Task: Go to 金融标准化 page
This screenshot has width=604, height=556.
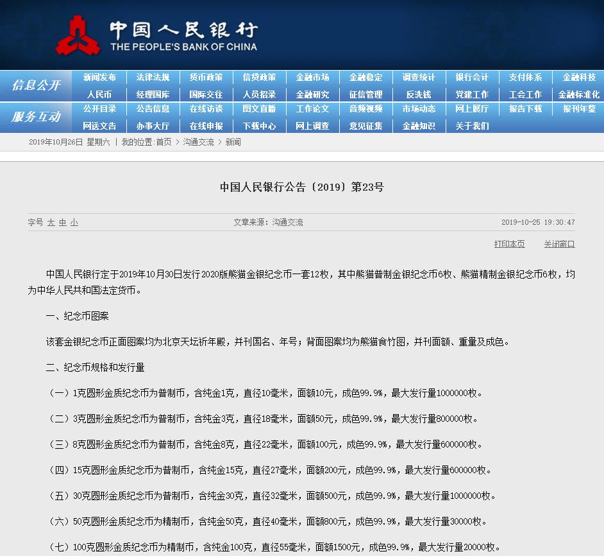Action: [578, 94]
